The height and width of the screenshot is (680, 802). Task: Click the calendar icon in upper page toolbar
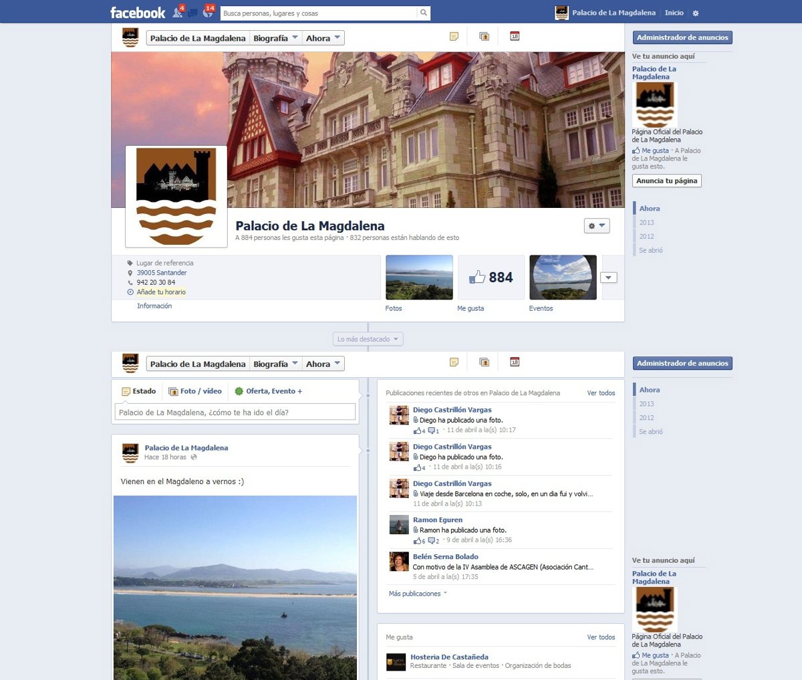515,37
